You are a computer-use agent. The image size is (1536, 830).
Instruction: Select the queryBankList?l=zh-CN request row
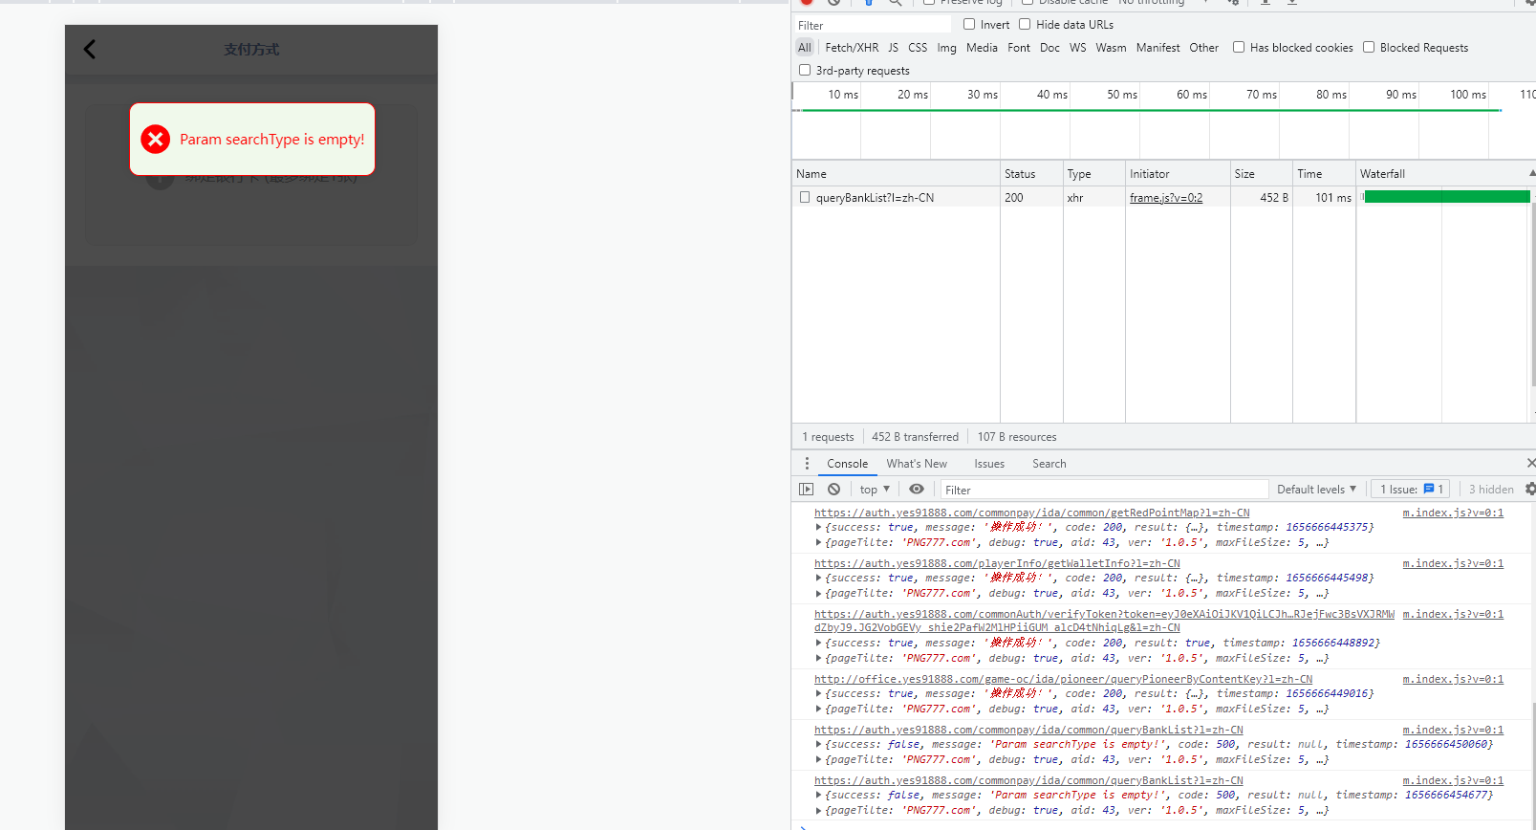coord(1161,198)
